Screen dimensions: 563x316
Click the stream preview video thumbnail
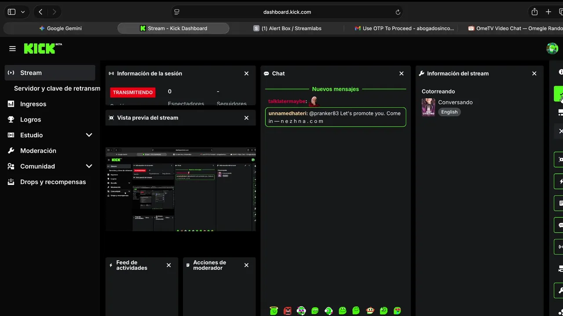click(180, 189)
